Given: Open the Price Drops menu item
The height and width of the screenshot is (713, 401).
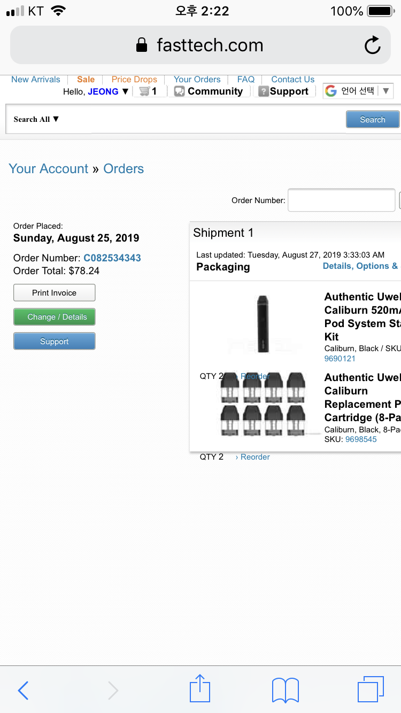Looking at the screenshot, I should click(x=134, y=79).
